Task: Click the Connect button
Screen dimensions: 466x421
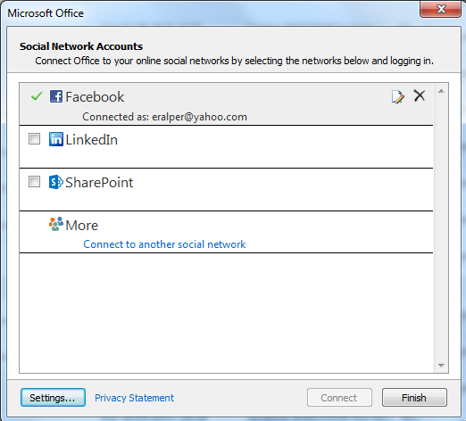Action: pos(339,398)
